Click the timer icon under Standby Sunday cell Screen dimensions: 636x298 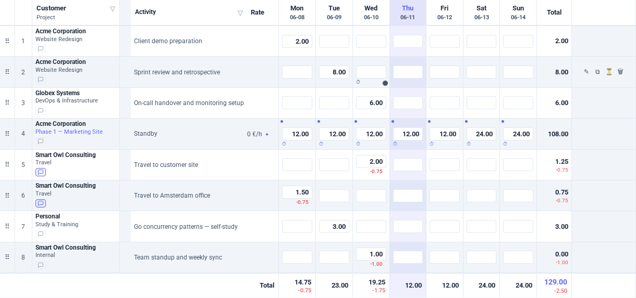505,144
